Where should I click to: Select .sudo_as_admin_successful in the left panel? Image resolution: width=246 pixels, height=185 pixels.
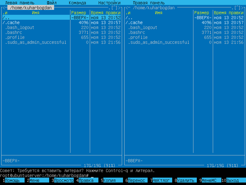tap(36, 42)
